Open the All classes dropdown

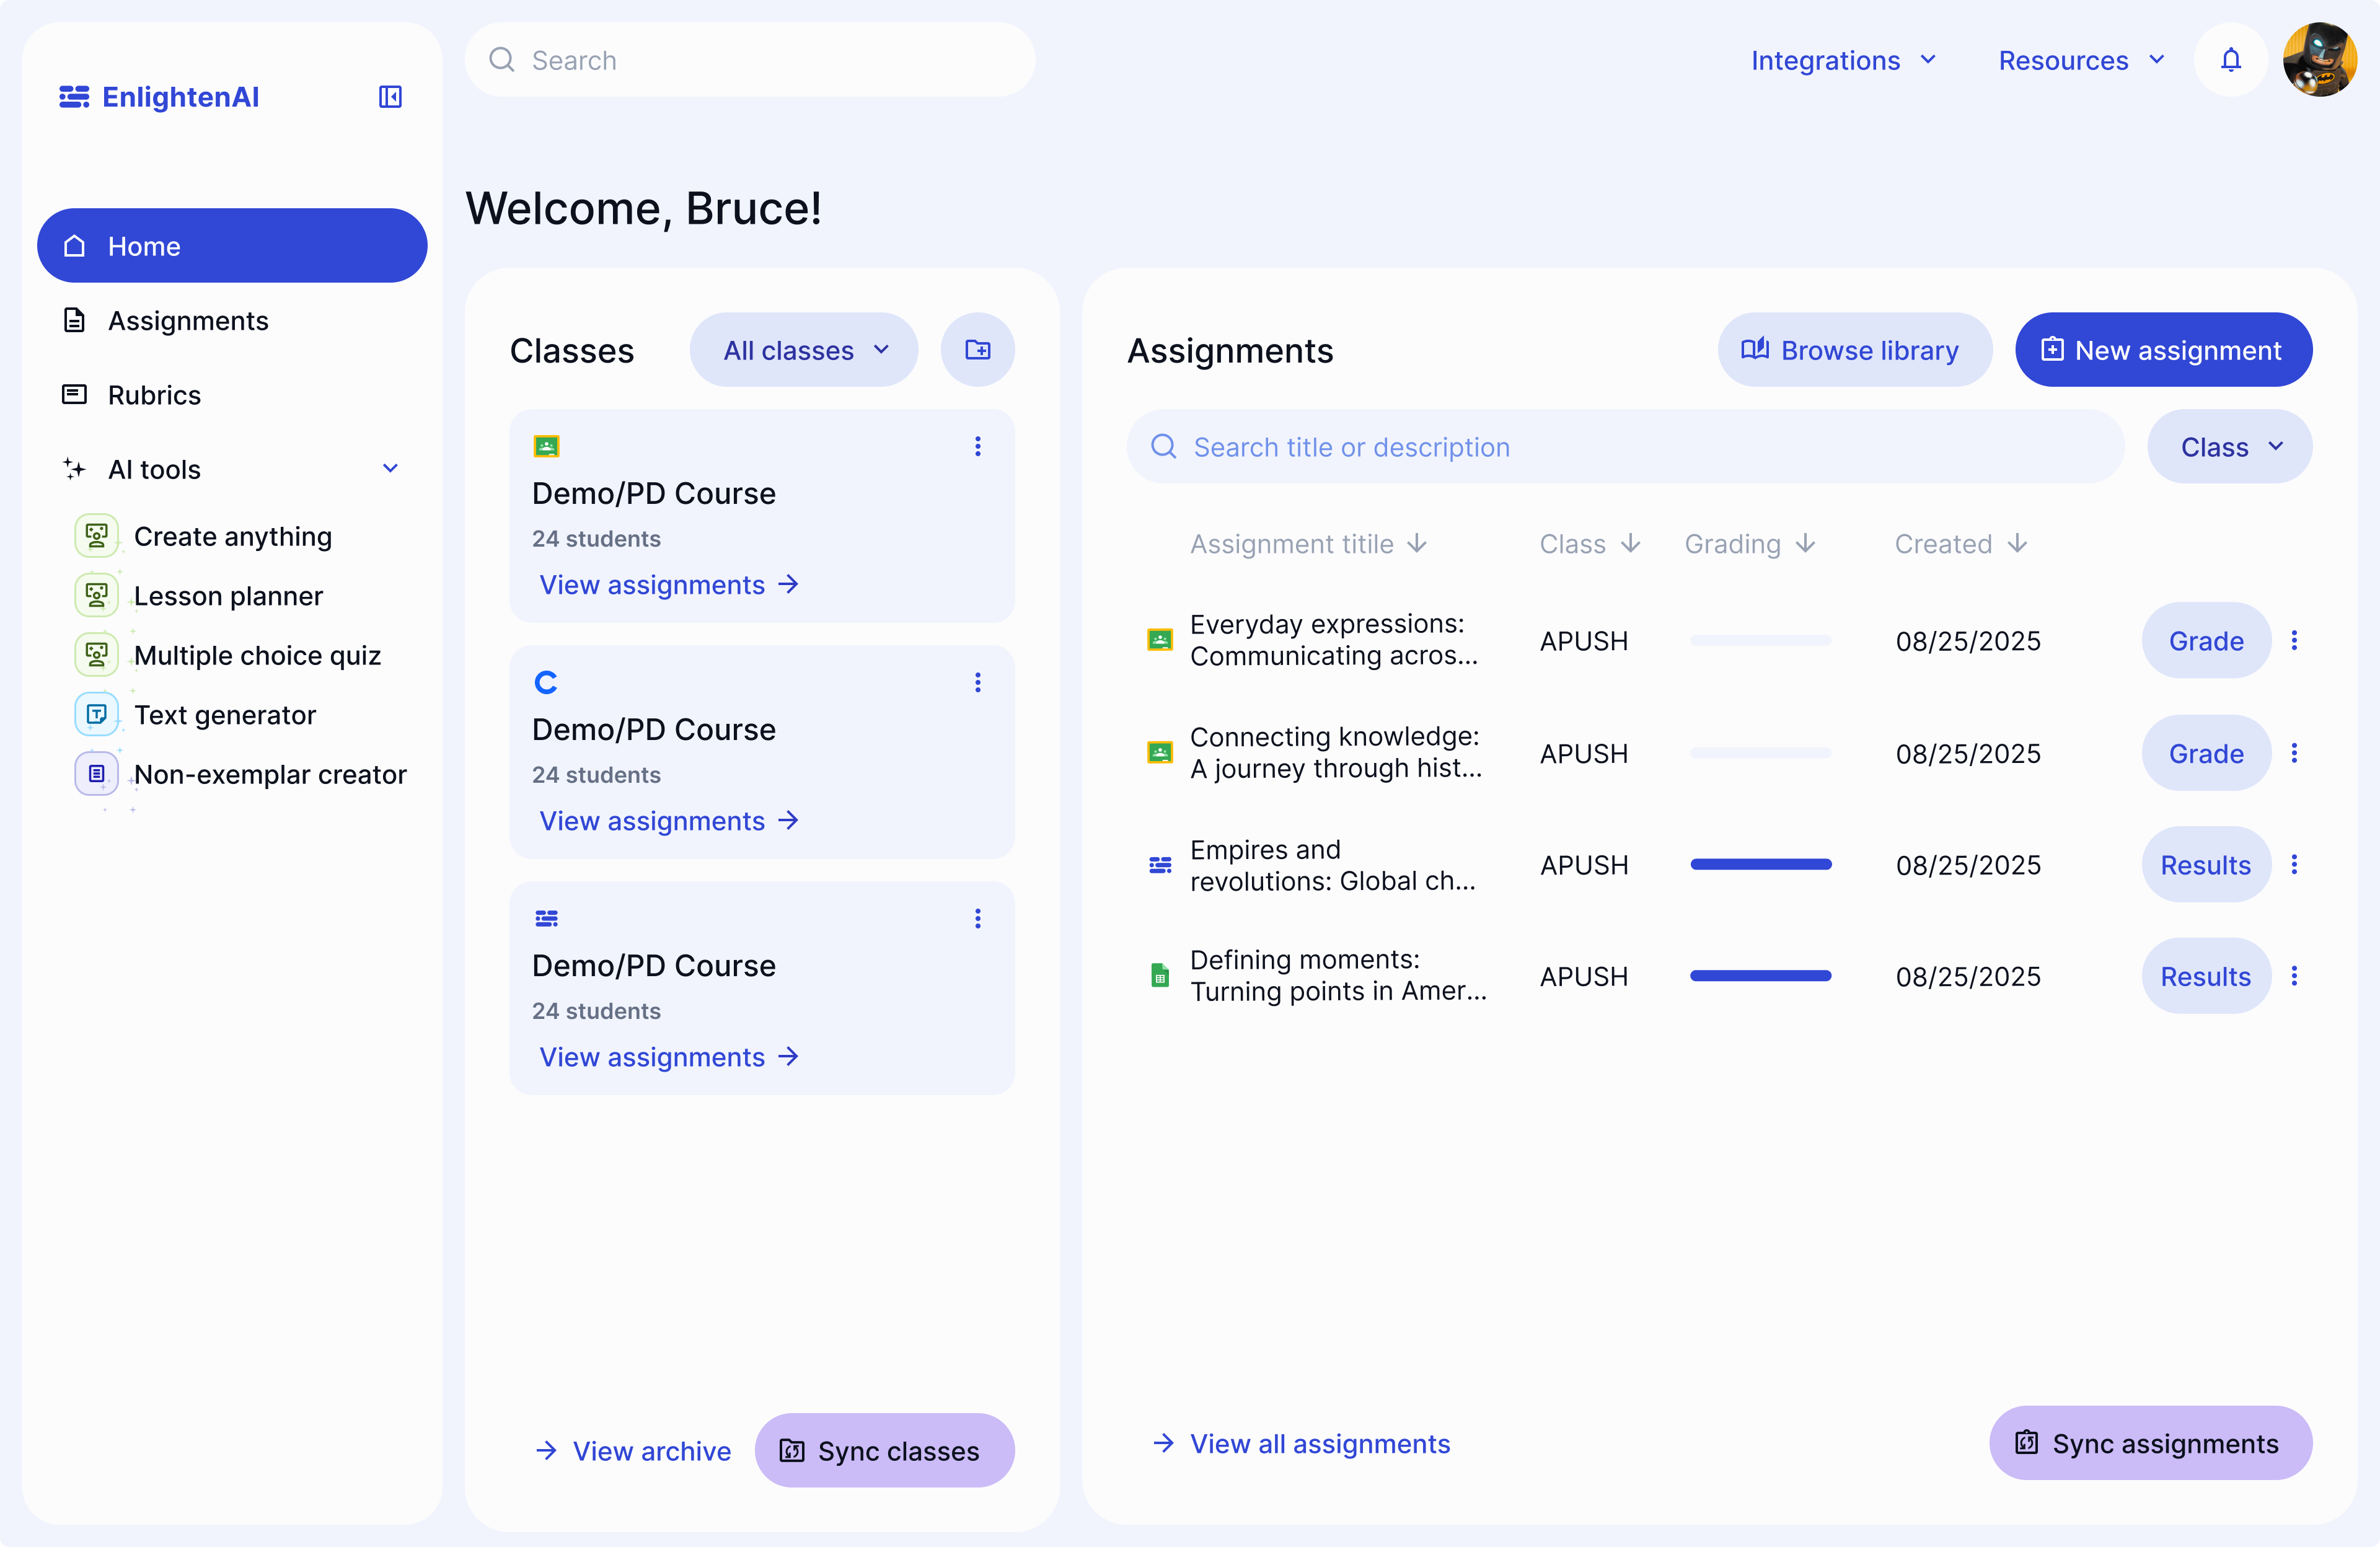(804, 350)
